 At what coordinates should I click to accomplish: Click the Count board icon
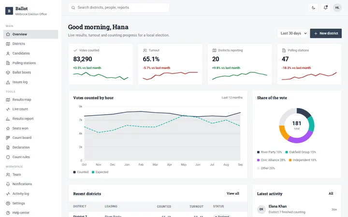(8, 138)
